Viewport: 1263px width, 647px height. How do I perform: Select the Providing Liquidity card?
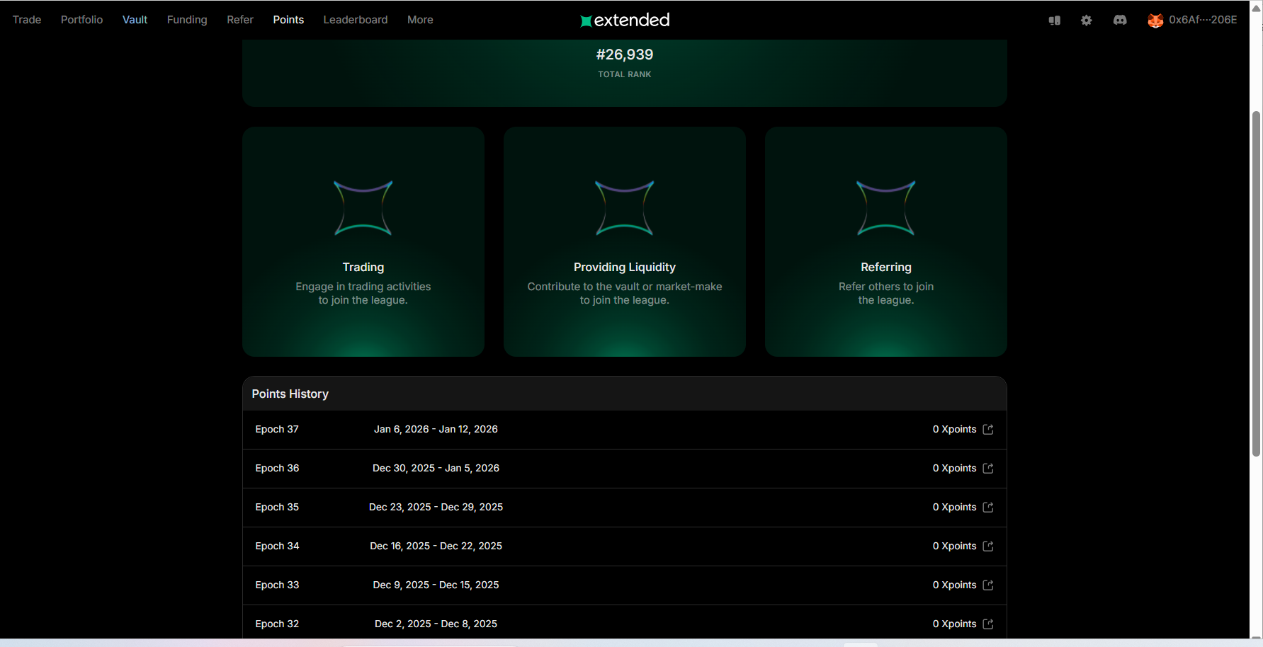click(625, 241)
